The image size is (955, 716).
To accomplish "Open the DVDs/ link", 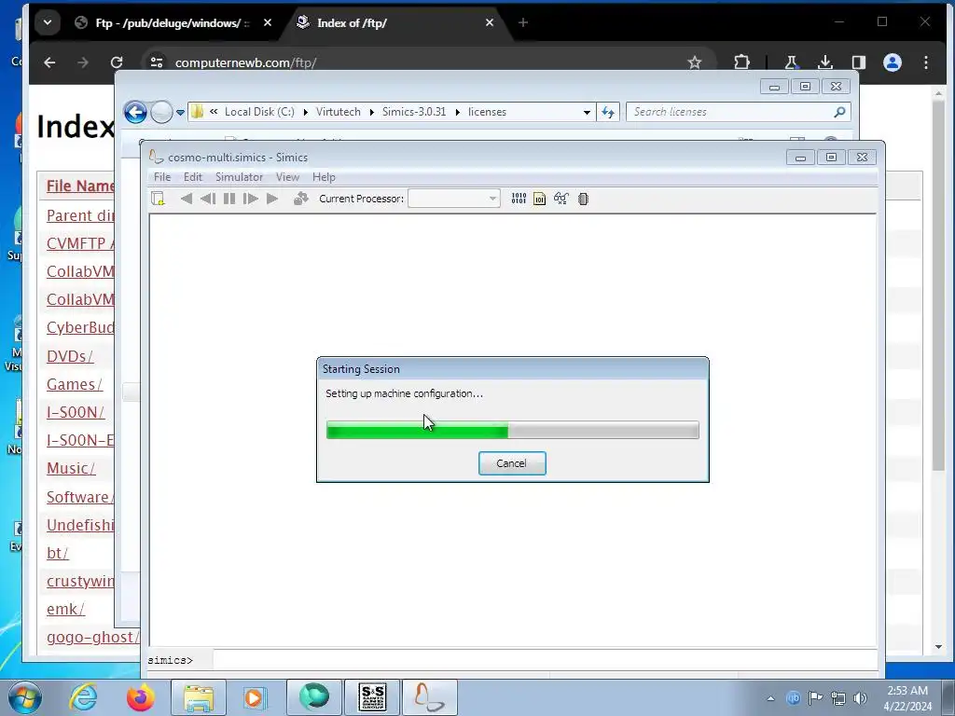I will coord(70,356).
